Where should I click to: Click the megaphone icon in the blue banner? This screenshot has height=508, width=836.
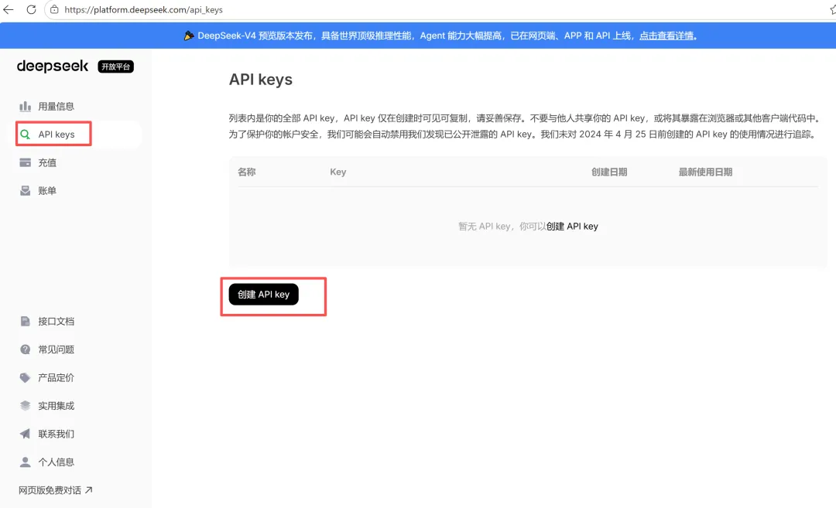pos(189,36)
